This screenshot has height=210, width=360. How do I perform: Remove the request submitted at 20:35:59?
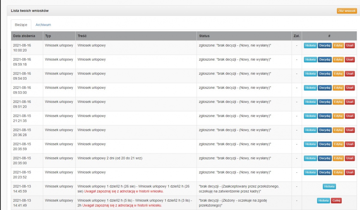click(x=350, y=144)
